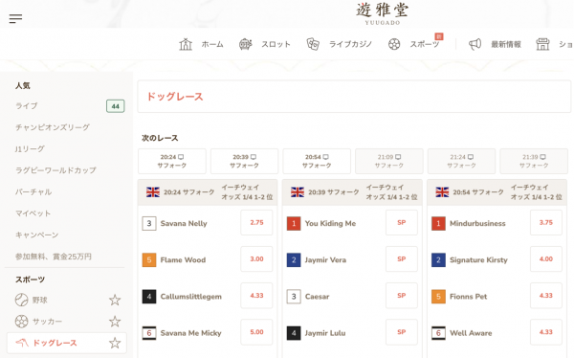Open J1リーグ in the sidebar
Image resolution: width=574 pixels, height=358 pixels.
point(30,149)
